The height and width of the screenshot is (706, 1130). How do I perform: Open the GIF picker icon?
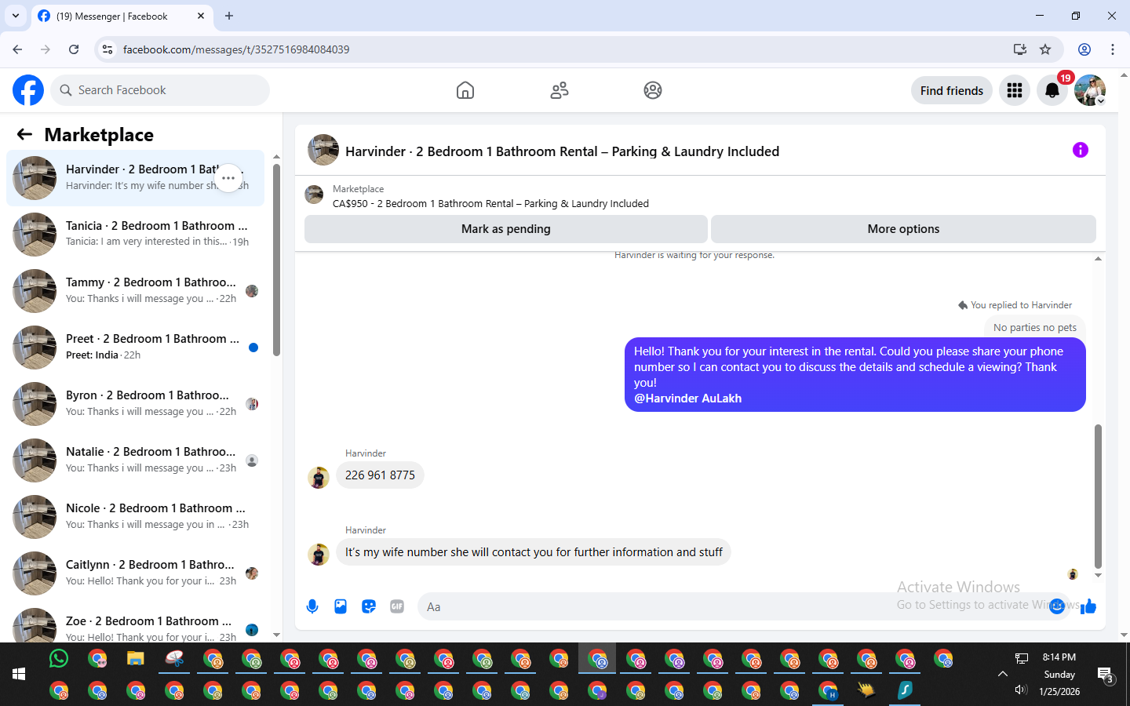tap(397, 606)
